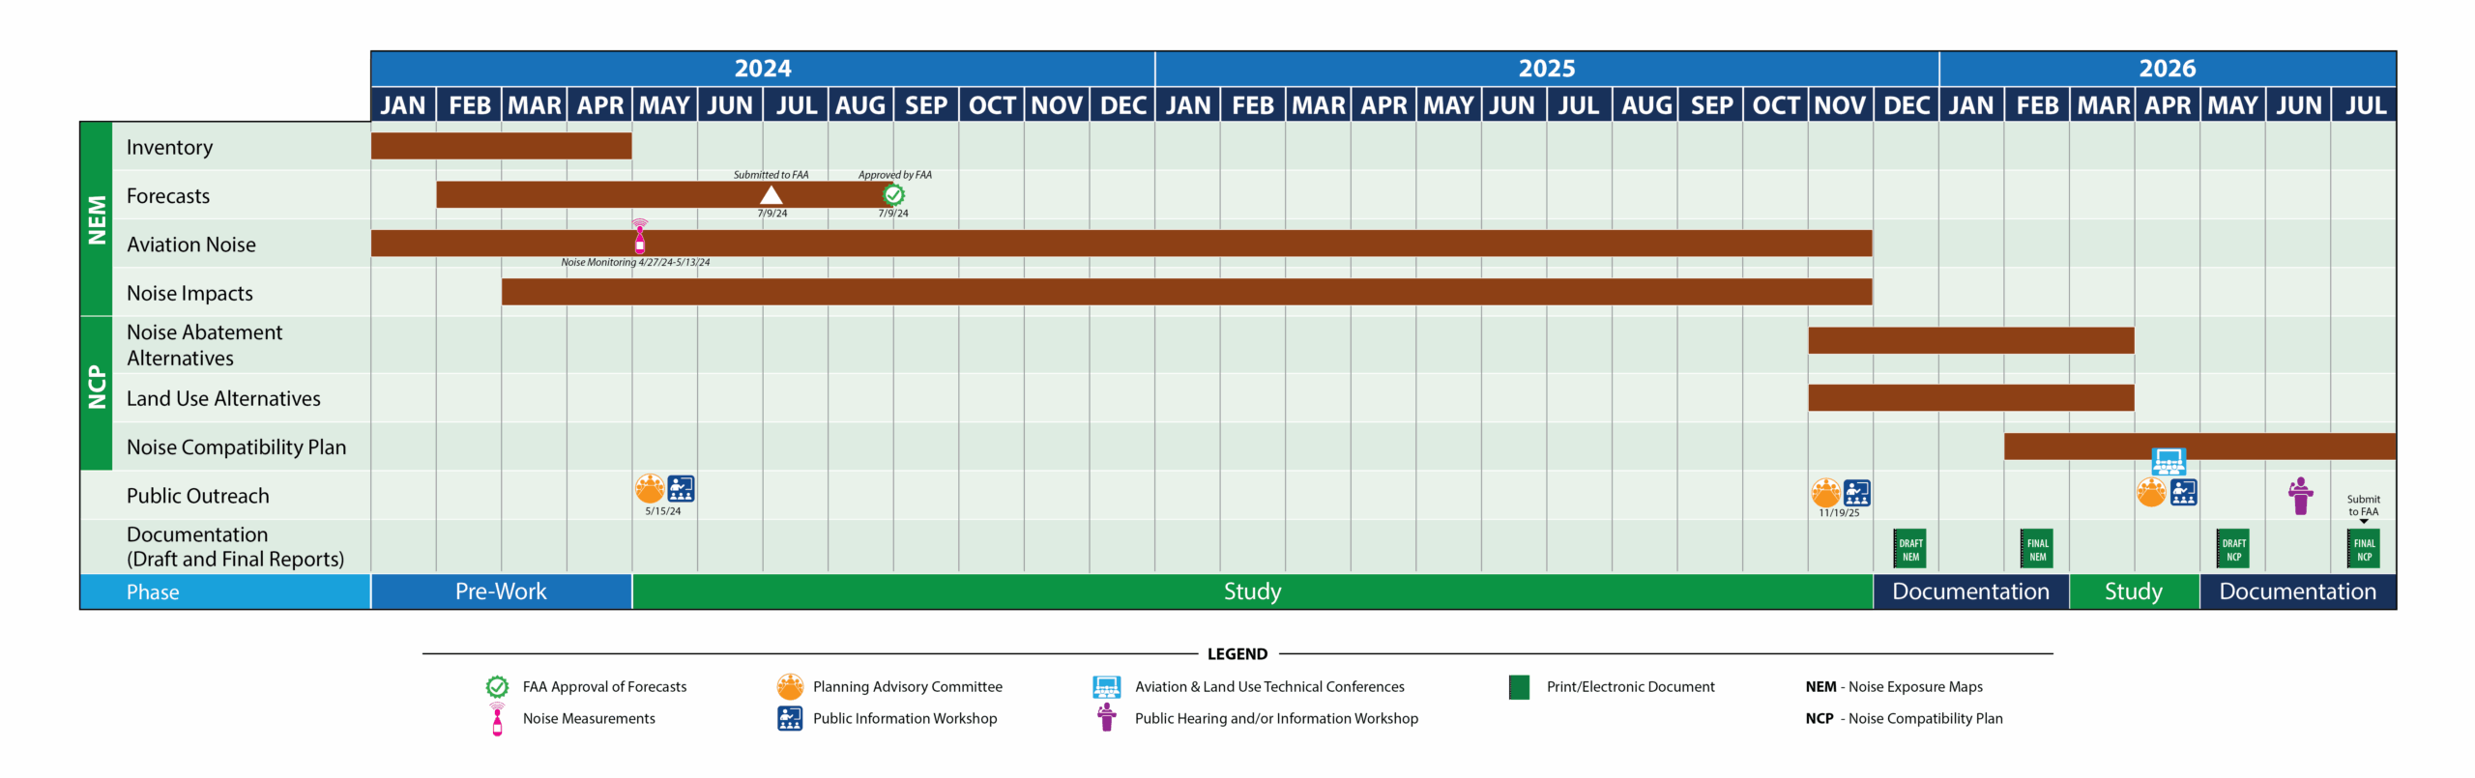Select the brown Inventory task bar
The image size is (2475, 778).
pyautogui.click(x=501, y=146)
